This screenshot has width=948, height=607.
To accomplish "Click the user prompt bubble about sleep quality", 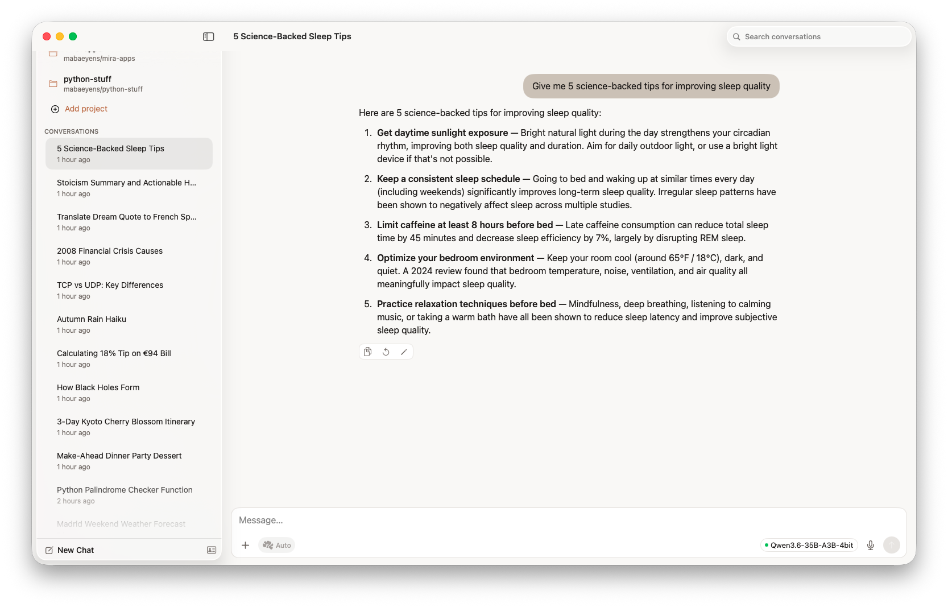I will coord(651,86).
